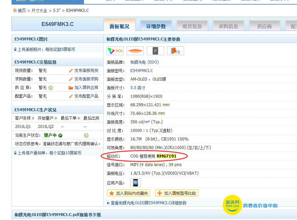
Task: Click the HCG high color gamut icon
Action: pyautogui.click(x=115, y=51)
